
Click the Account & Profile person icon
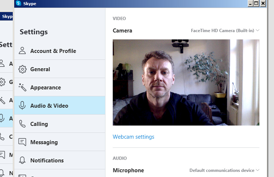click(23, 51)
